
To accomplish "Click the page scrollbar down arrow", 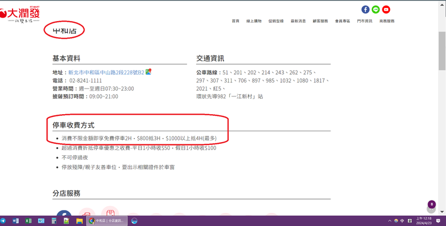I will 442,212.
